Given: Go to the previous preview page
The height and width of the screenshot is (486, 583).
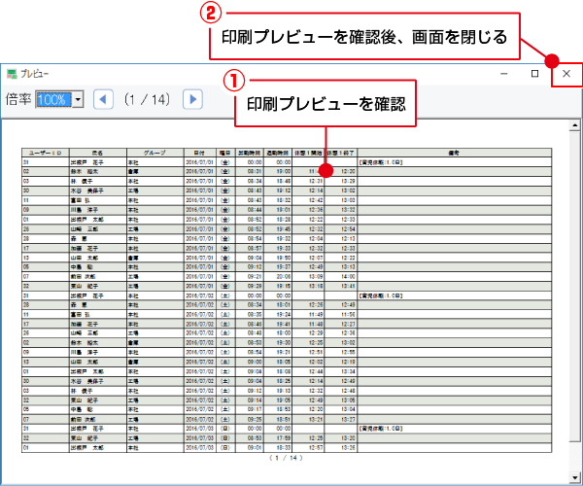Looking at the screenshot, I should point(103,99).
